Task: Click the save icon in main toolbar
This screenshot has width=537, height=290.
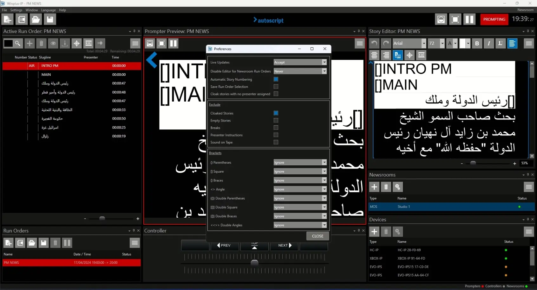Action: [x=50, y=19]
